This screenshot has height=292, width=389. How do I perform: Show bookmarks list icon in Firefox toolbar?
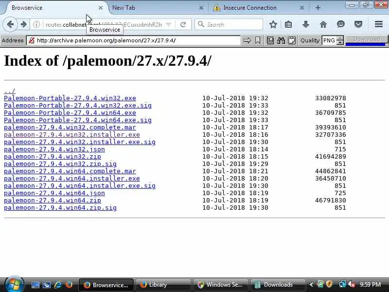point(288,24)
